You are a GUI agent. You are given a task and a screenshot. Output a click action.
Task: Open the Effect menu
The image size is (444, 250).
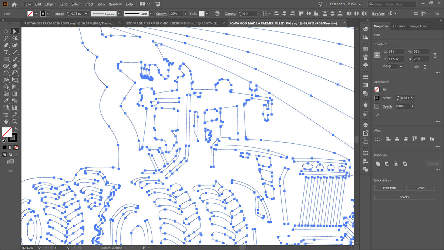[89, 4]
